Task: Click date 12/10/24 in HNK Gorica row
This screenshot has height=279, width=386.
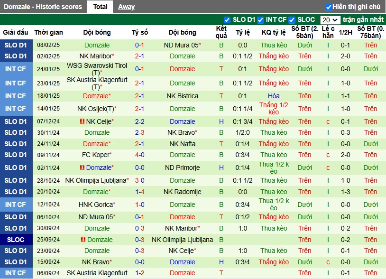Action: [48, 205]
